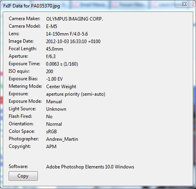Click the ISO equiv value 200
The width and height of the screenshot is (196, 189).
[x=50, y=72]
